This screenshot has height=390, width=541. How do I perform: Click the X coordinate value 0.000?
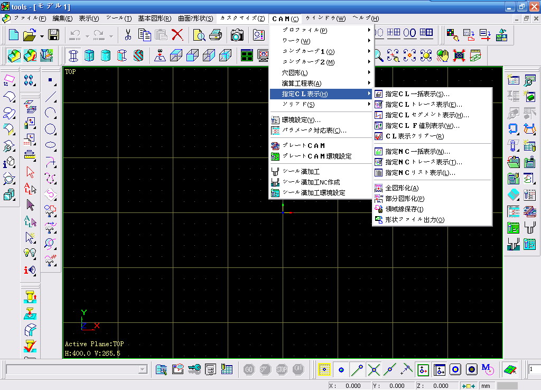click(x=353, y=386)
